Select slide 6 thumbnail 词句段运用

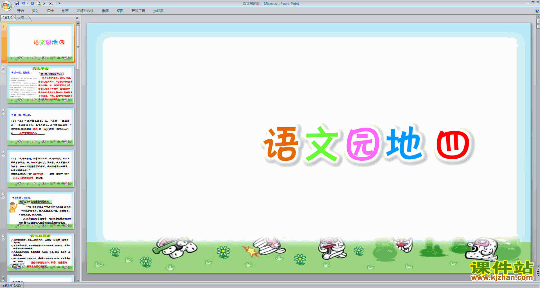point(40,252)
